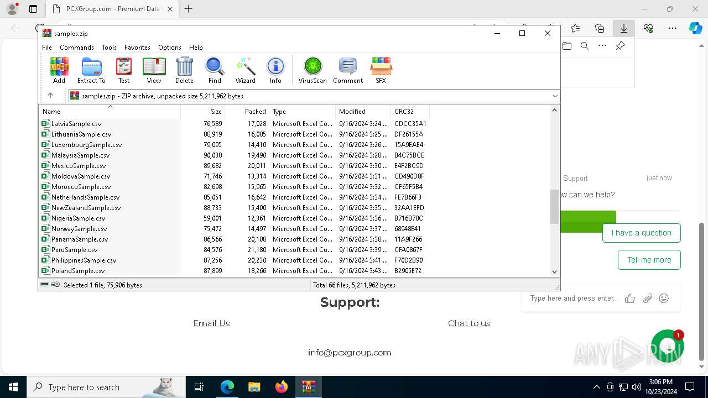
Task: Click the Add toolbar icon in WinRAR
Action: point(59,70)
